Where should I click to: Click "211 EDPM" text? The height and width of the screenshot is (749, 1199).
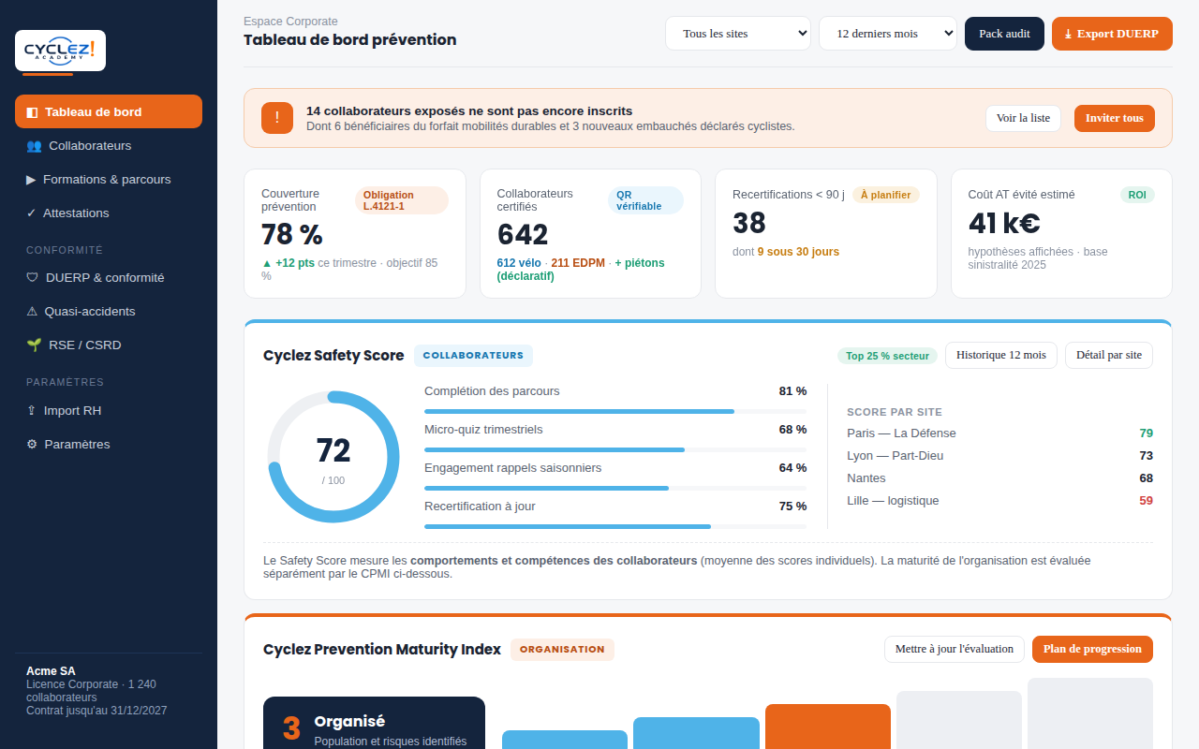click(x=578, y=263)
